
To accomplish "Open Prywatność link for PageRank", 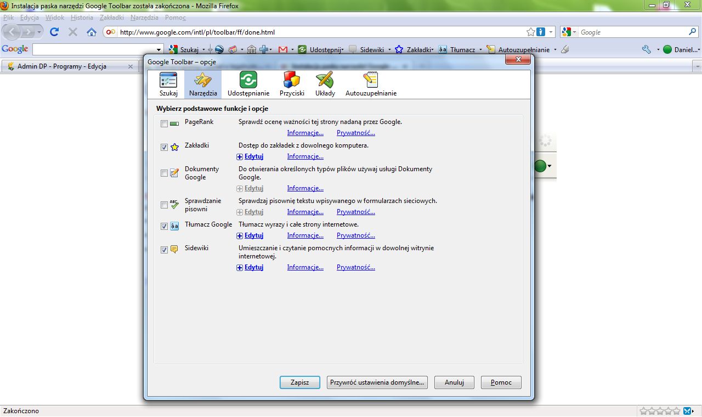I will [356, 133].
